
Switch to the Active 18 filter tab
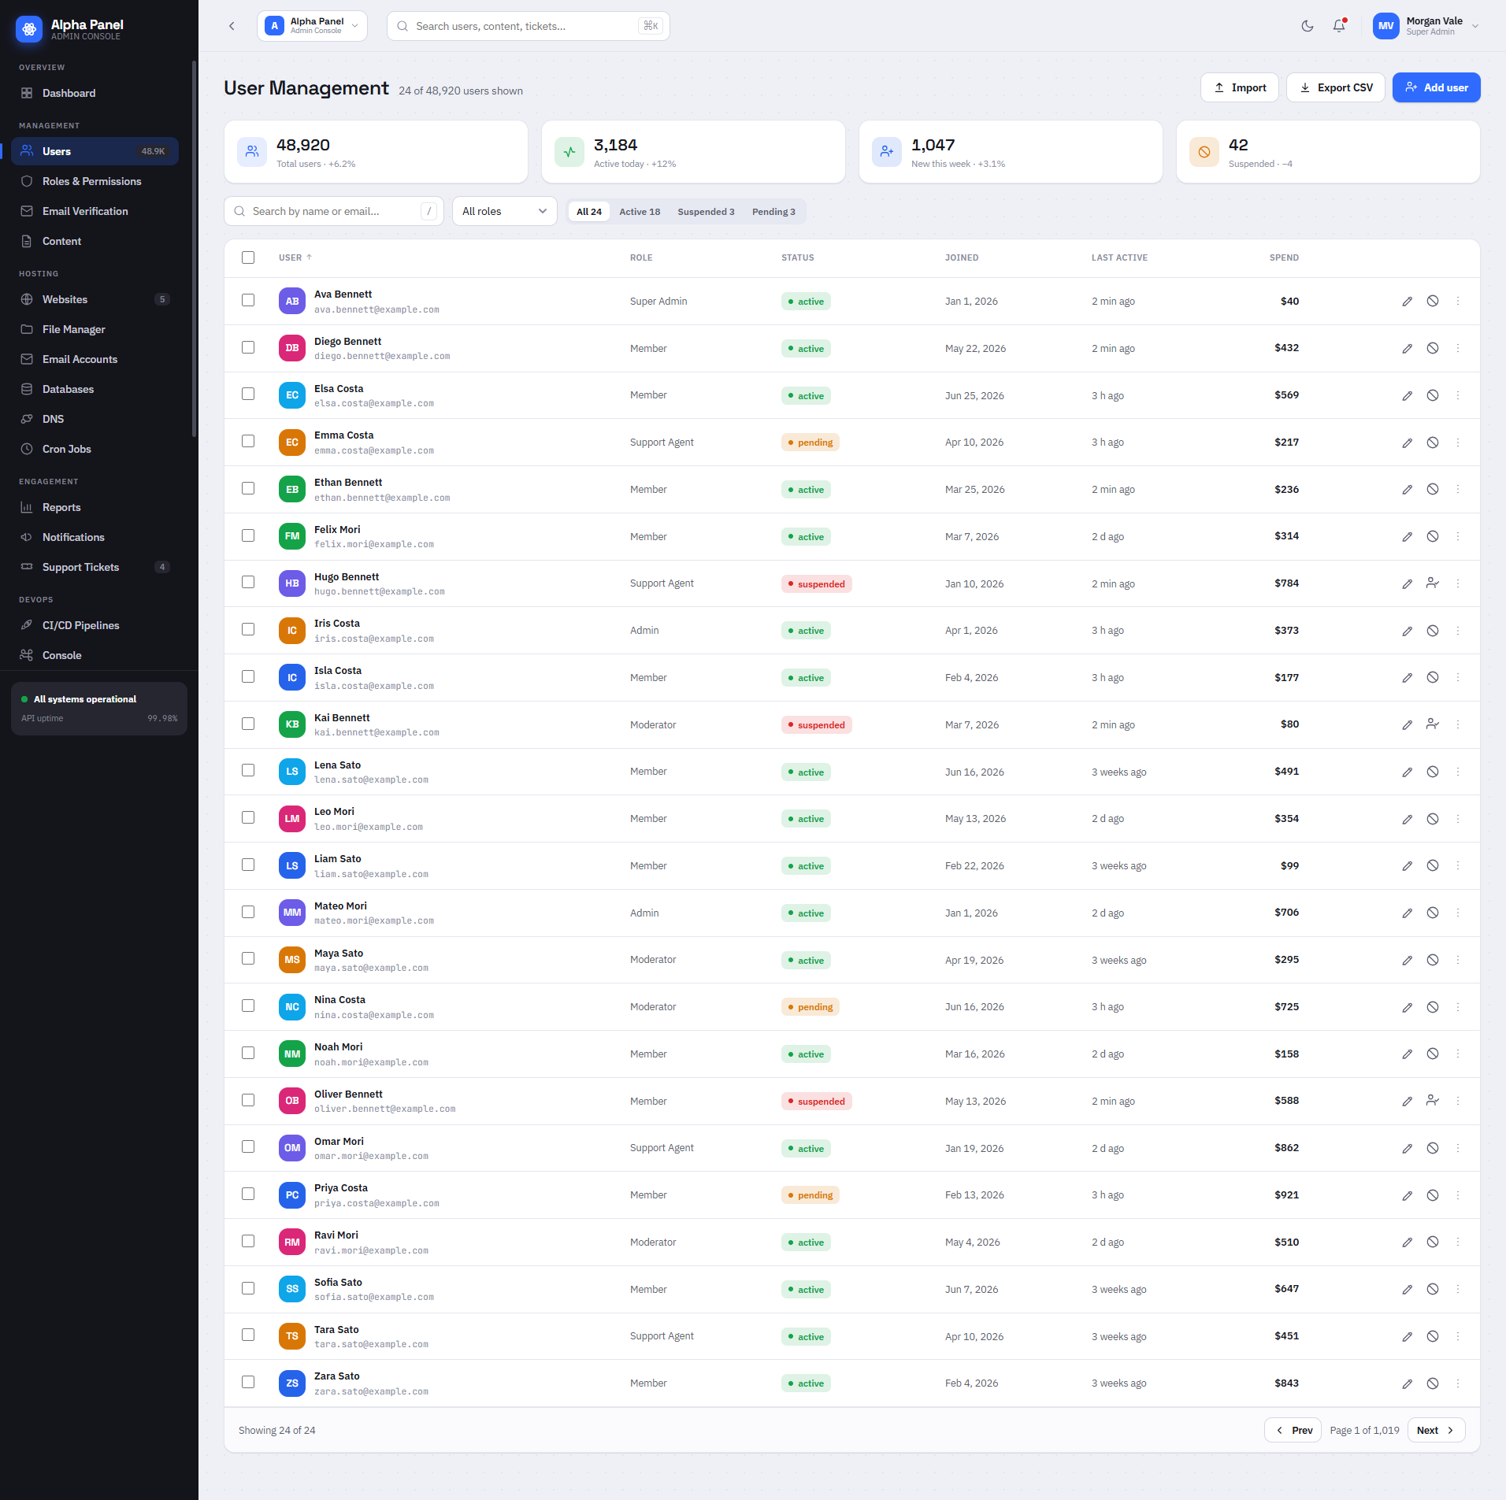640,212
